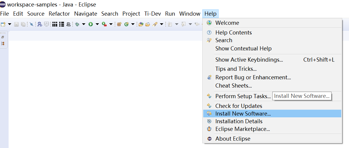Click the people silhouette toolbar icon
Viewport: 349px width, 148px height.
68,24
